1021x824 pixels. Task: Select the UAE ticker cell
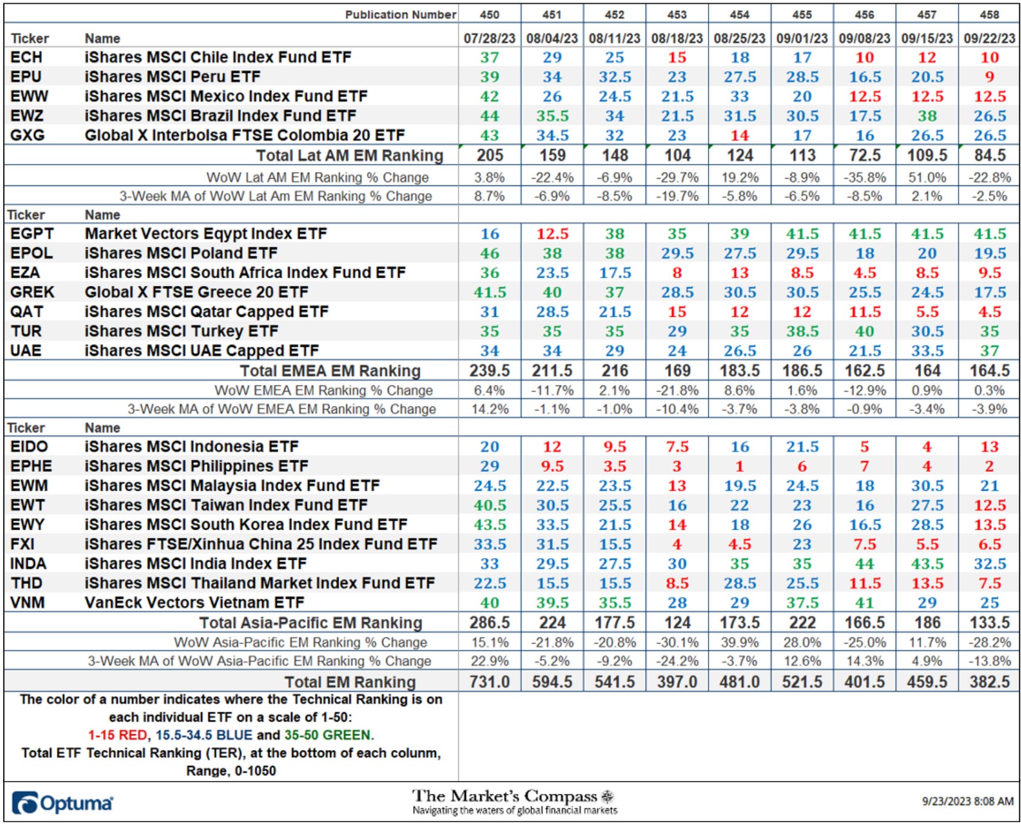pyautogui.click(x=25, y=350)
